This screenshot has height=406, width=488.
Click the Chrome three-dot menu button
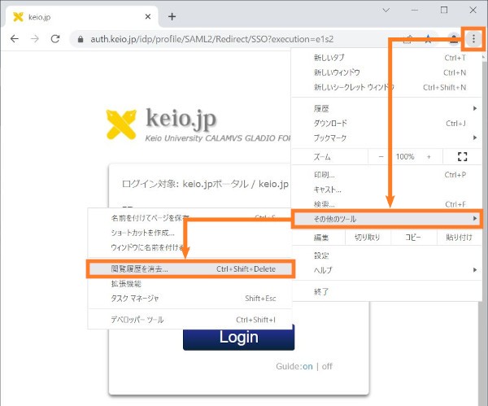click(x=473, y=38)
